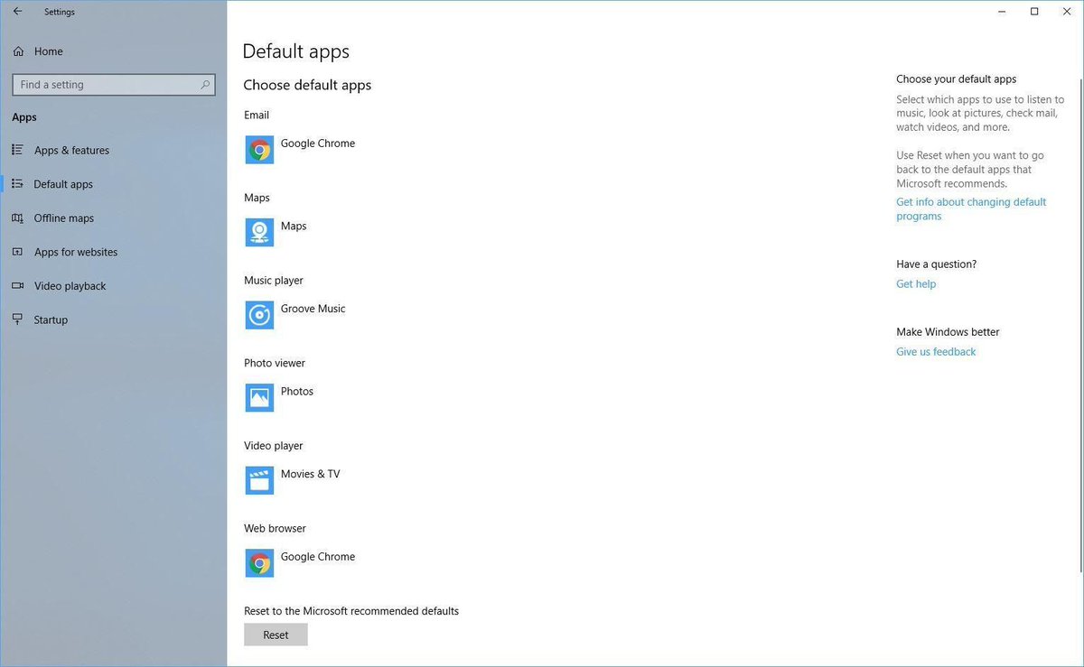1084x667 pixels.
Task: Click the Get help link
Action: pyautogui.click(x=916, y=284)
